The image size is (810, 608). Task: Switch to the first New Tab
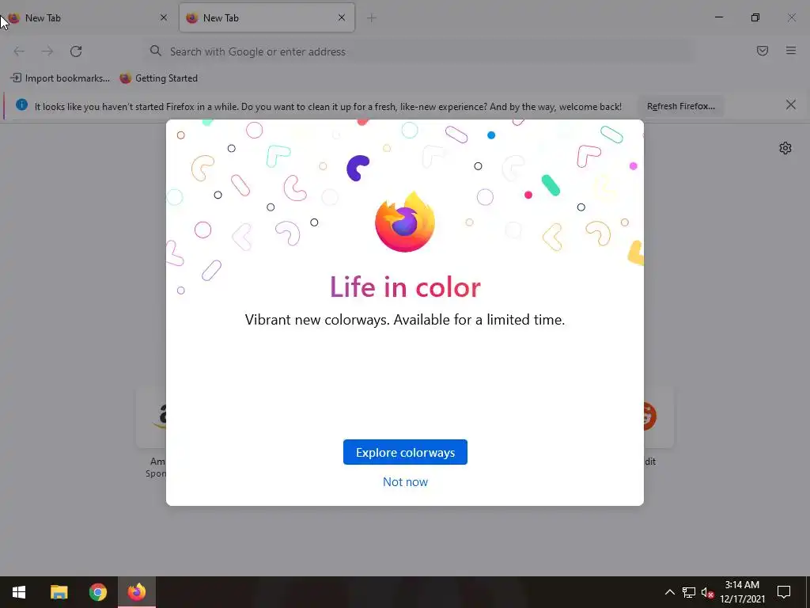coord(88,17)
